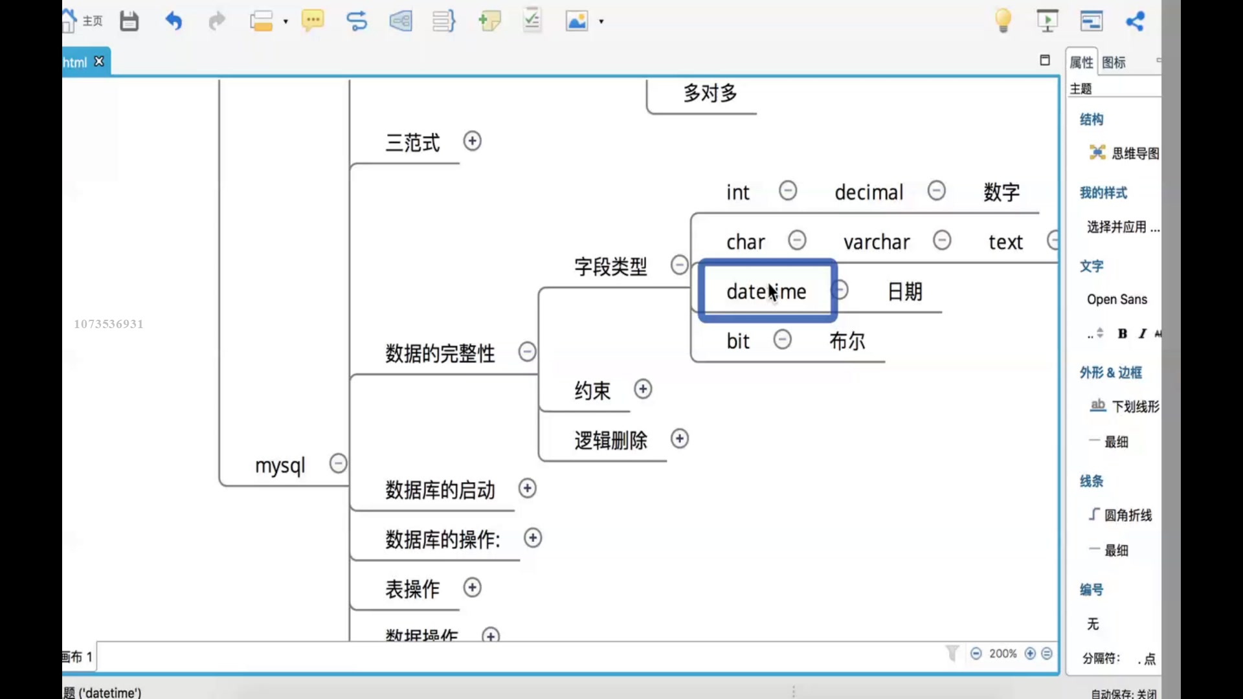Select the datetime topic node
This screenshot has width=1243, height=699.
click(768, 291)
